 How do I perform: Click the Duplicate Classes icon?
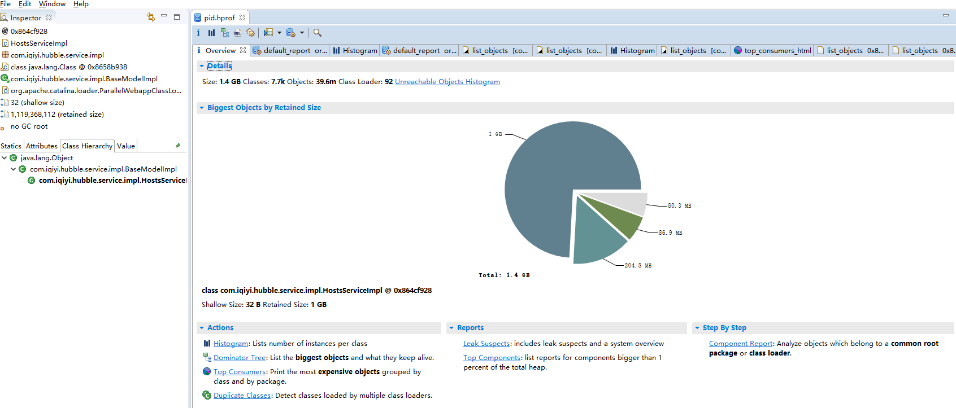point(207,395)
